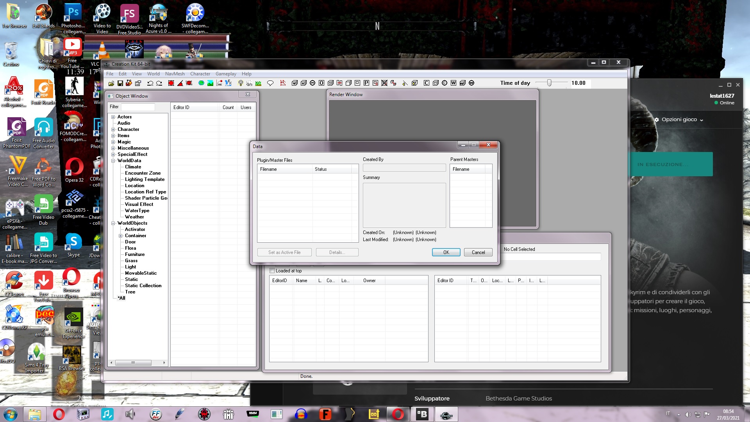Toggle the lightbulb Brightness icon
This screenshot has width=750, height=422.
tap(241, 83)
